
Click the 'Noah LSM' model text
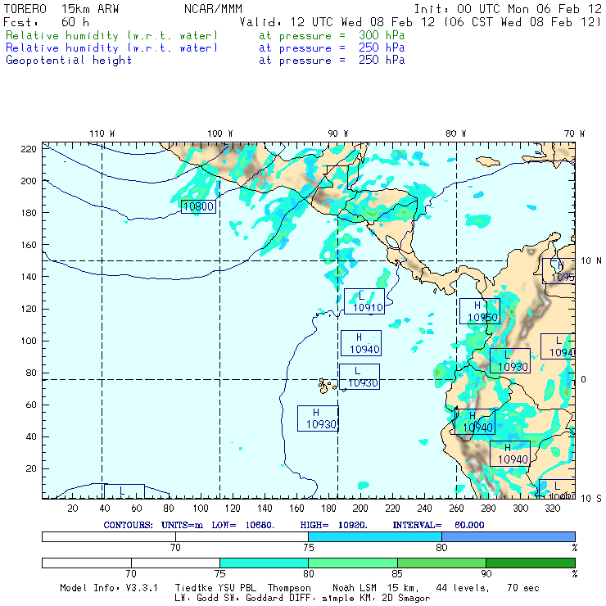pos(355,588)
